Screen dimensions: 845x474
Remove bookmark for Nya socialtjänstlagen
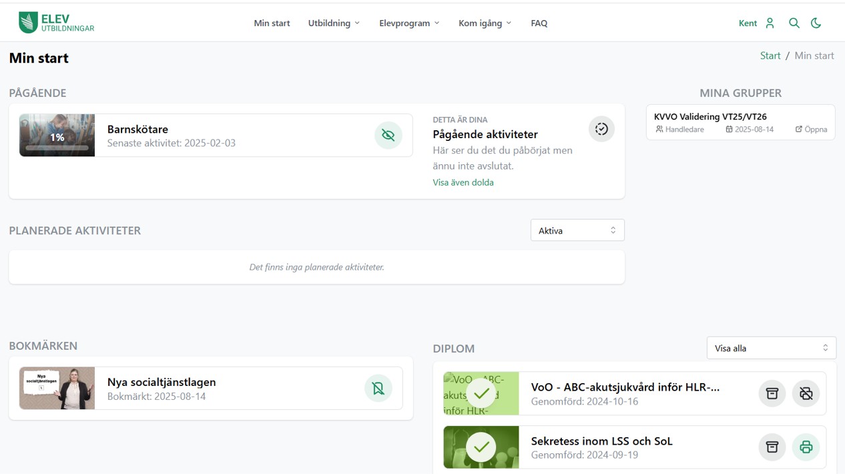tap(378, 388)
